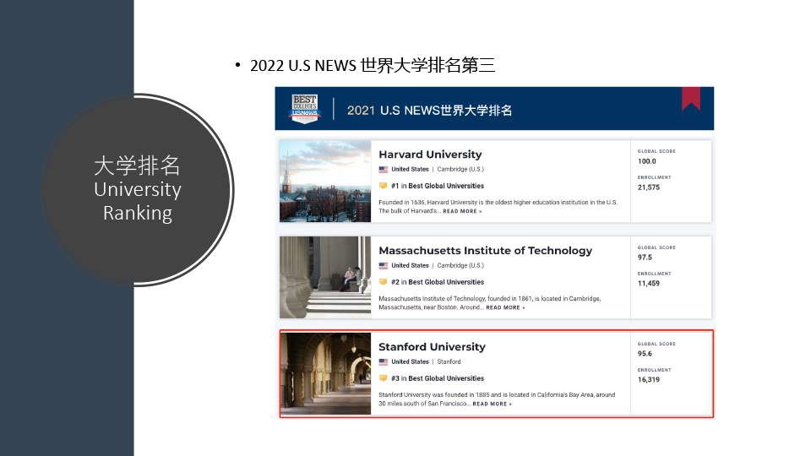Select '#1 in Best Global Universities' text
This screenshot has width=811, height=456.
[x=438, y=186]
